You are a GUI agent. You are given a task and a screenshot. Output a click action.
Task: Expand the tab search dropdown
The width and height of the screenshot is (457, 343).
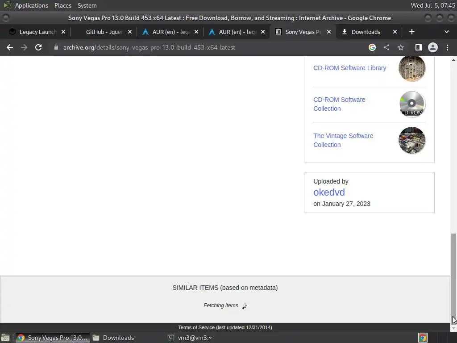tap(446, 32)
